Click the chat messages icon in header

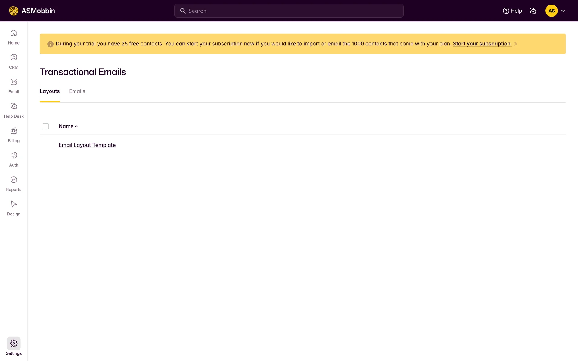pyautogui.click(x=533, y=11)
